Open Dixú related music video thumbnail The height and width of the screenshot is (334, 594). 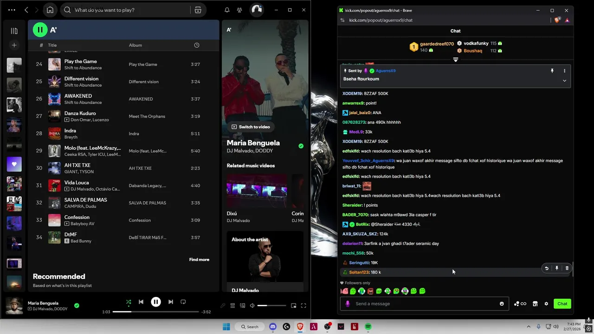pos(257,191)
